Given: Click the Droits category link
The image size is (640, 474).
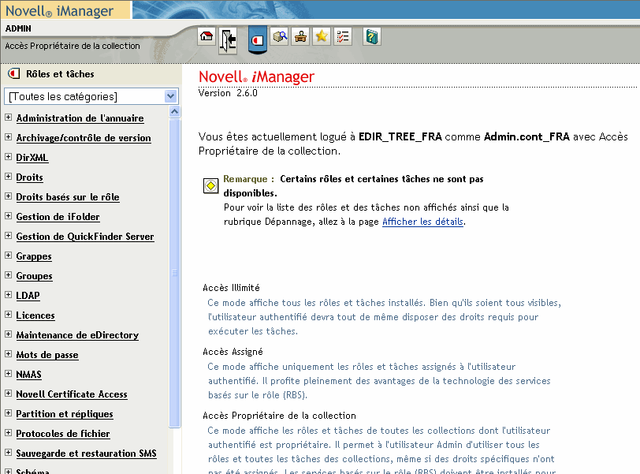Looking at the screenshot, I should [x=29, y=177].
